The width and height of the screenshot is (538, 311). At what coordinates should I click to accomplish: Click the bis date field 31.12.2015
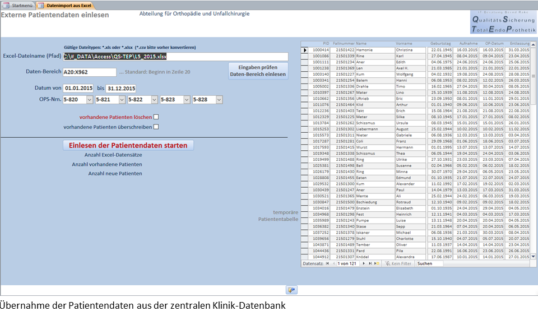(121, 89)
